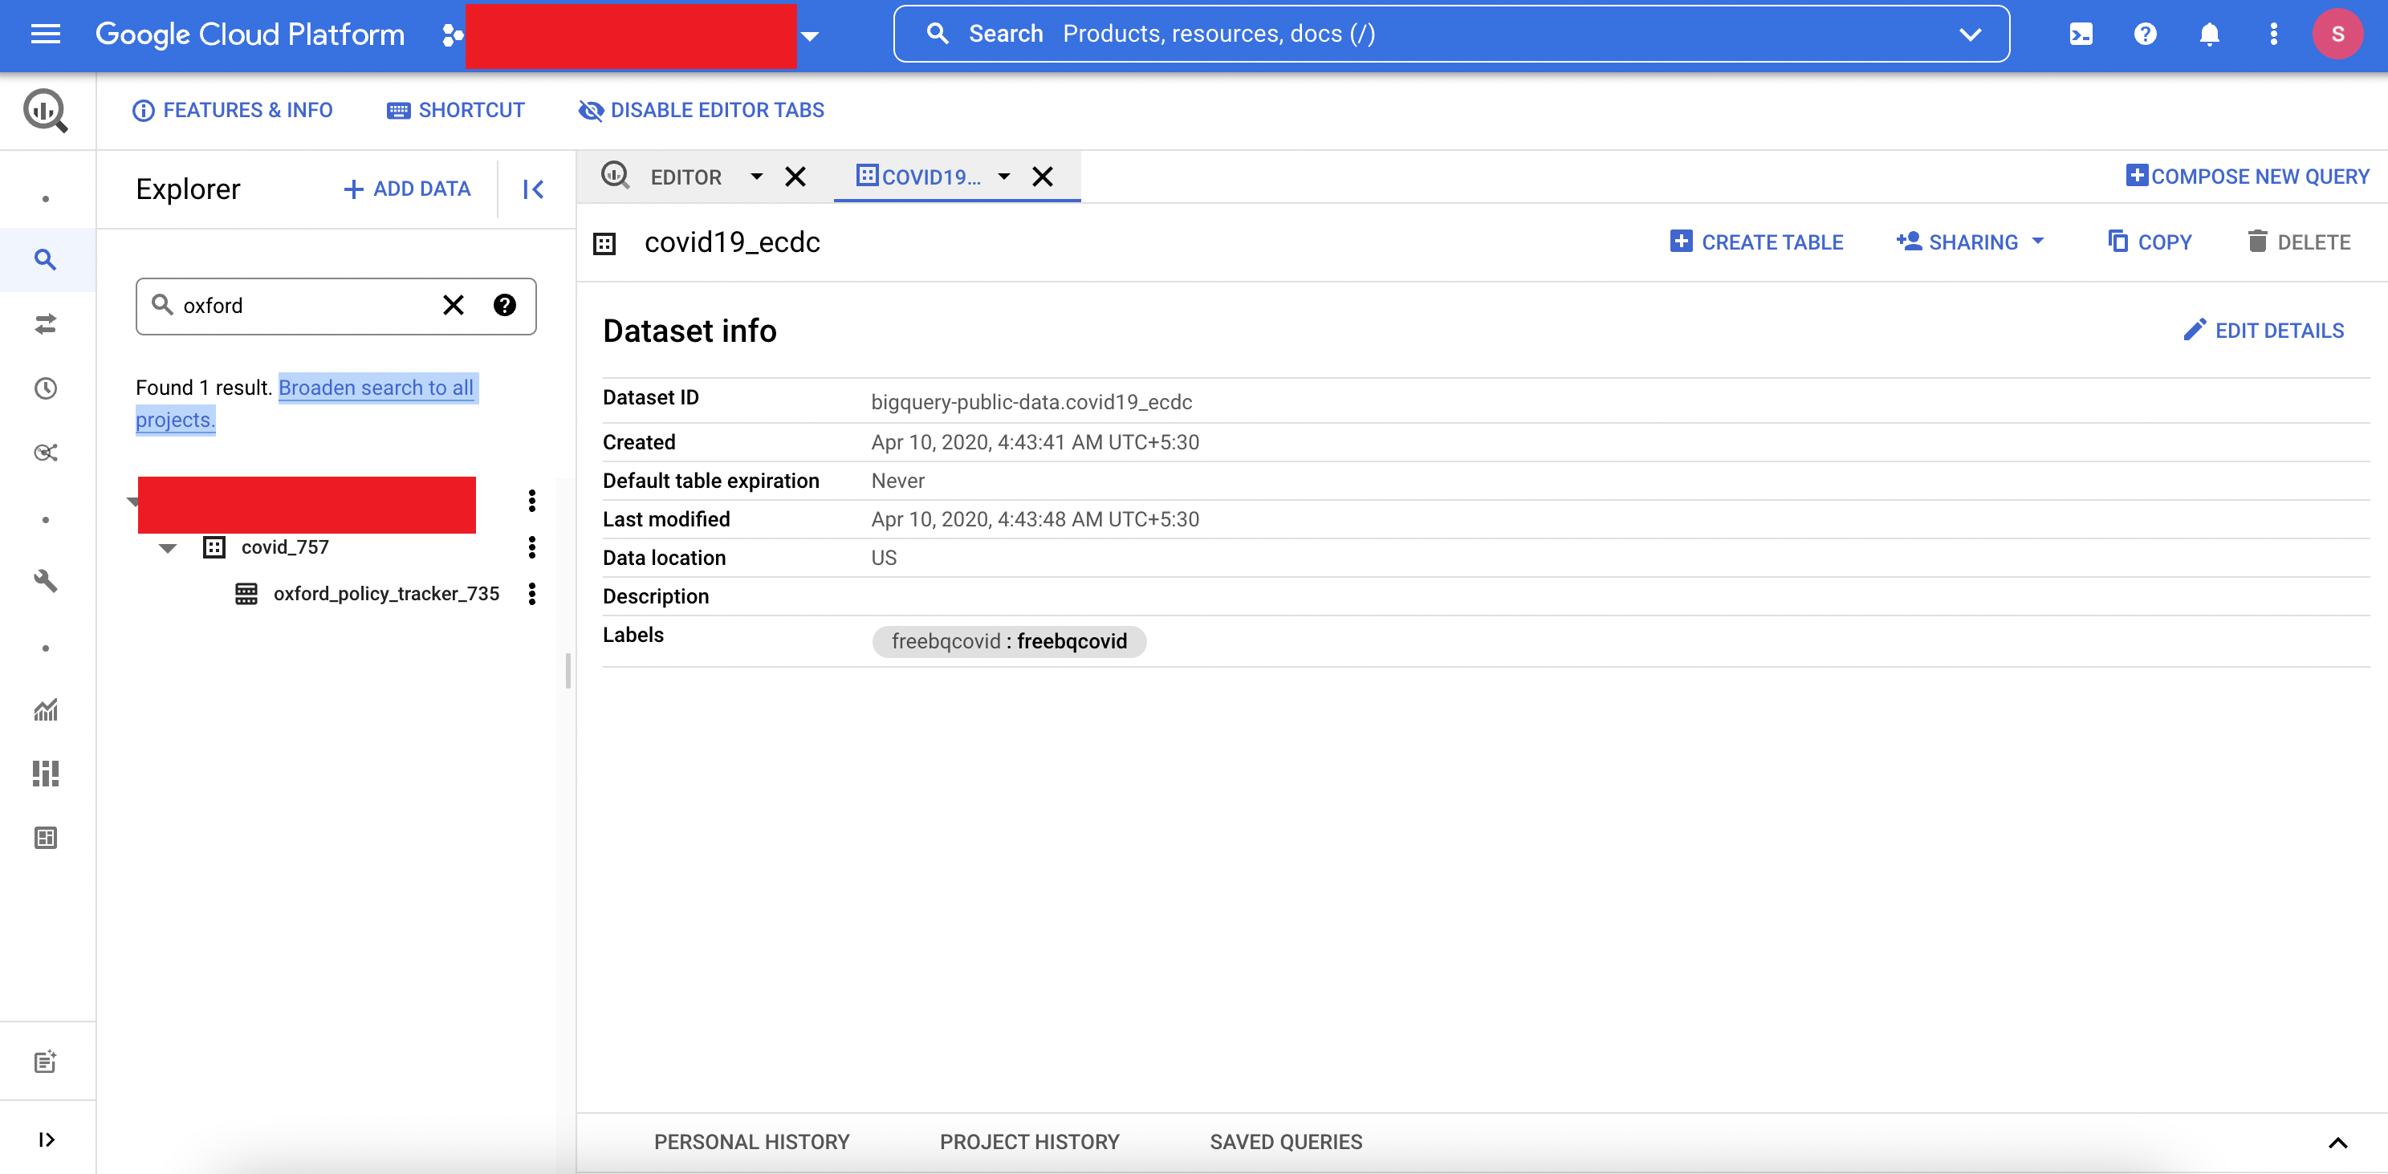Image resolution: width=2388 pixels, height=1174 pixels.
Task: Clear the oxford search field with X
Action: click(453, 305)
